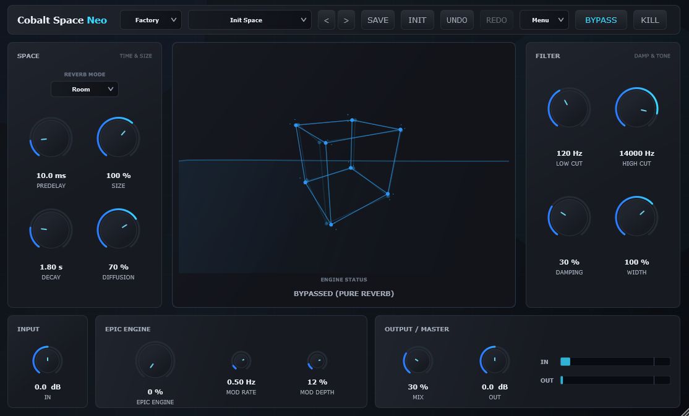
Task: Go to next preset arrow
Action: (346, 20)
